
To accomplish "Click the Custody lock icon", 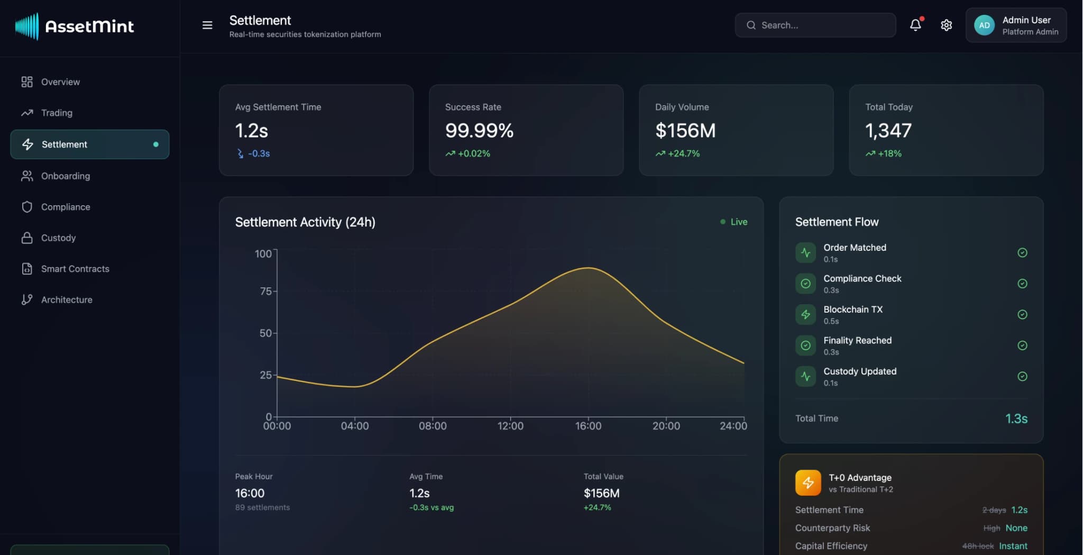I will click(x=27, y=238).
